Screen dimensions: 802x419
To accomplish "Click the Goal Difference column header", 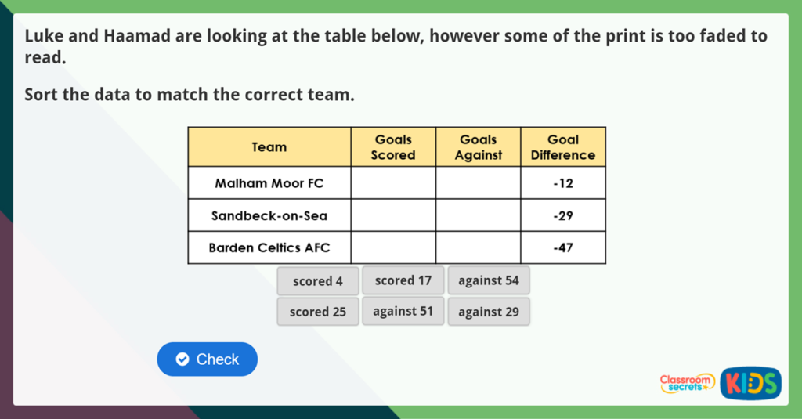I will click(x=563, y=147).
